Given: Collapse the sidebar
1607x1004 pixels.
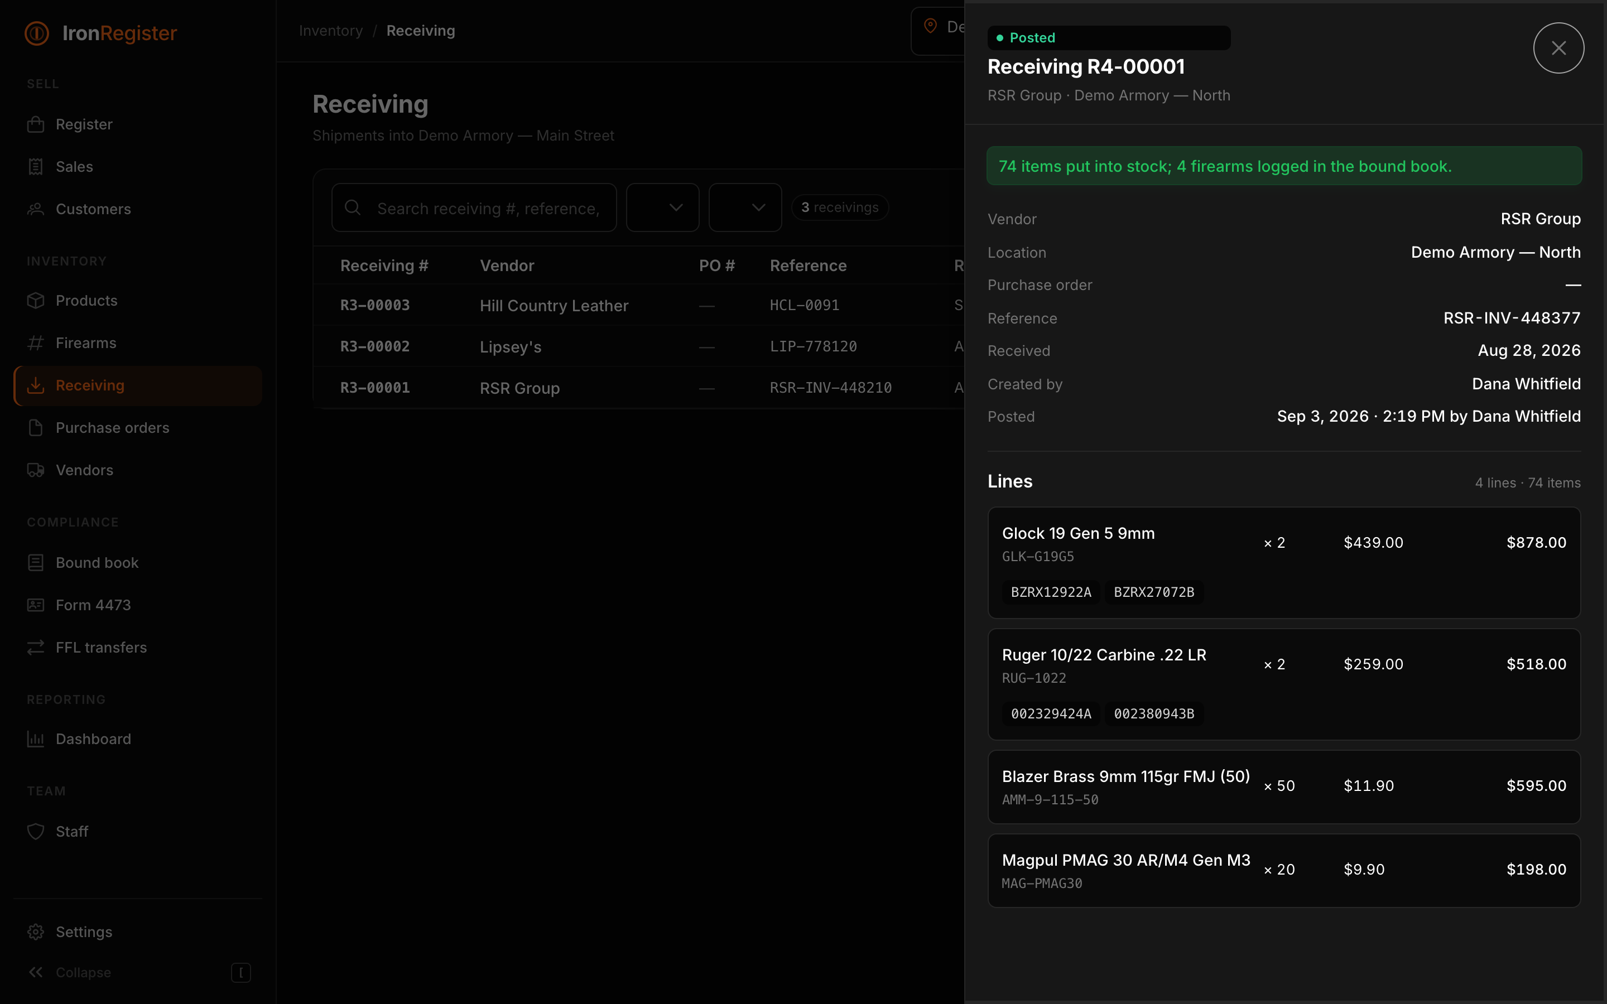Looking at the screenshot, I should coord(137,973).
